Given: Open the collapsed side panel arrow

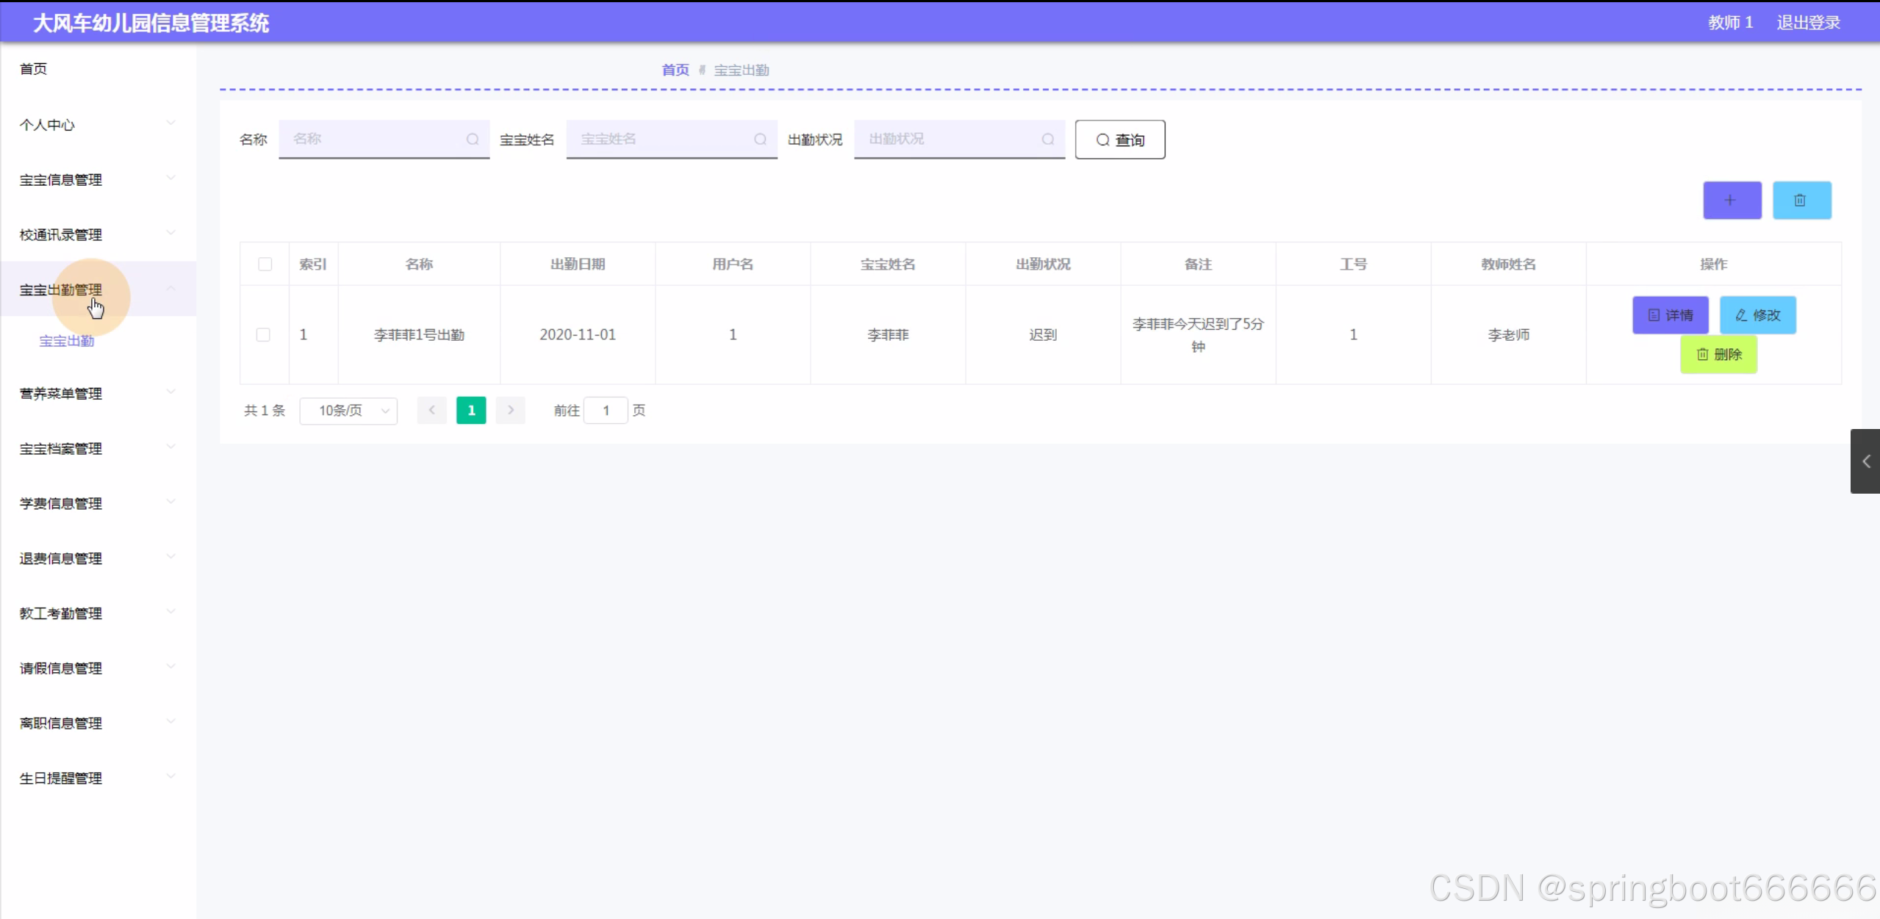Looking at the screenshot, I should pyautogui.click(x=1865, y=461).
